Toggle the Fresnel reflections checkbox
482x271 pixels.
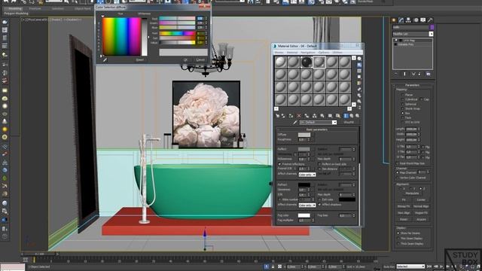(x=279, y=164)
